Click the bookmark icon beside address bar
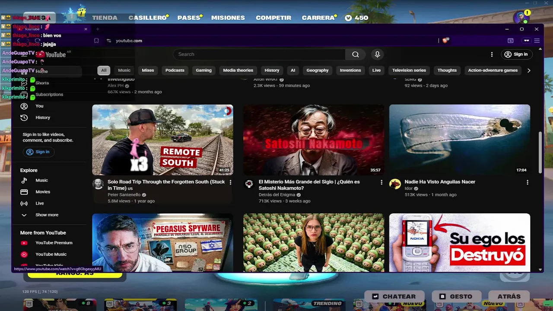Viewport: 553px width, 311px height. click(x=96, y=41)
